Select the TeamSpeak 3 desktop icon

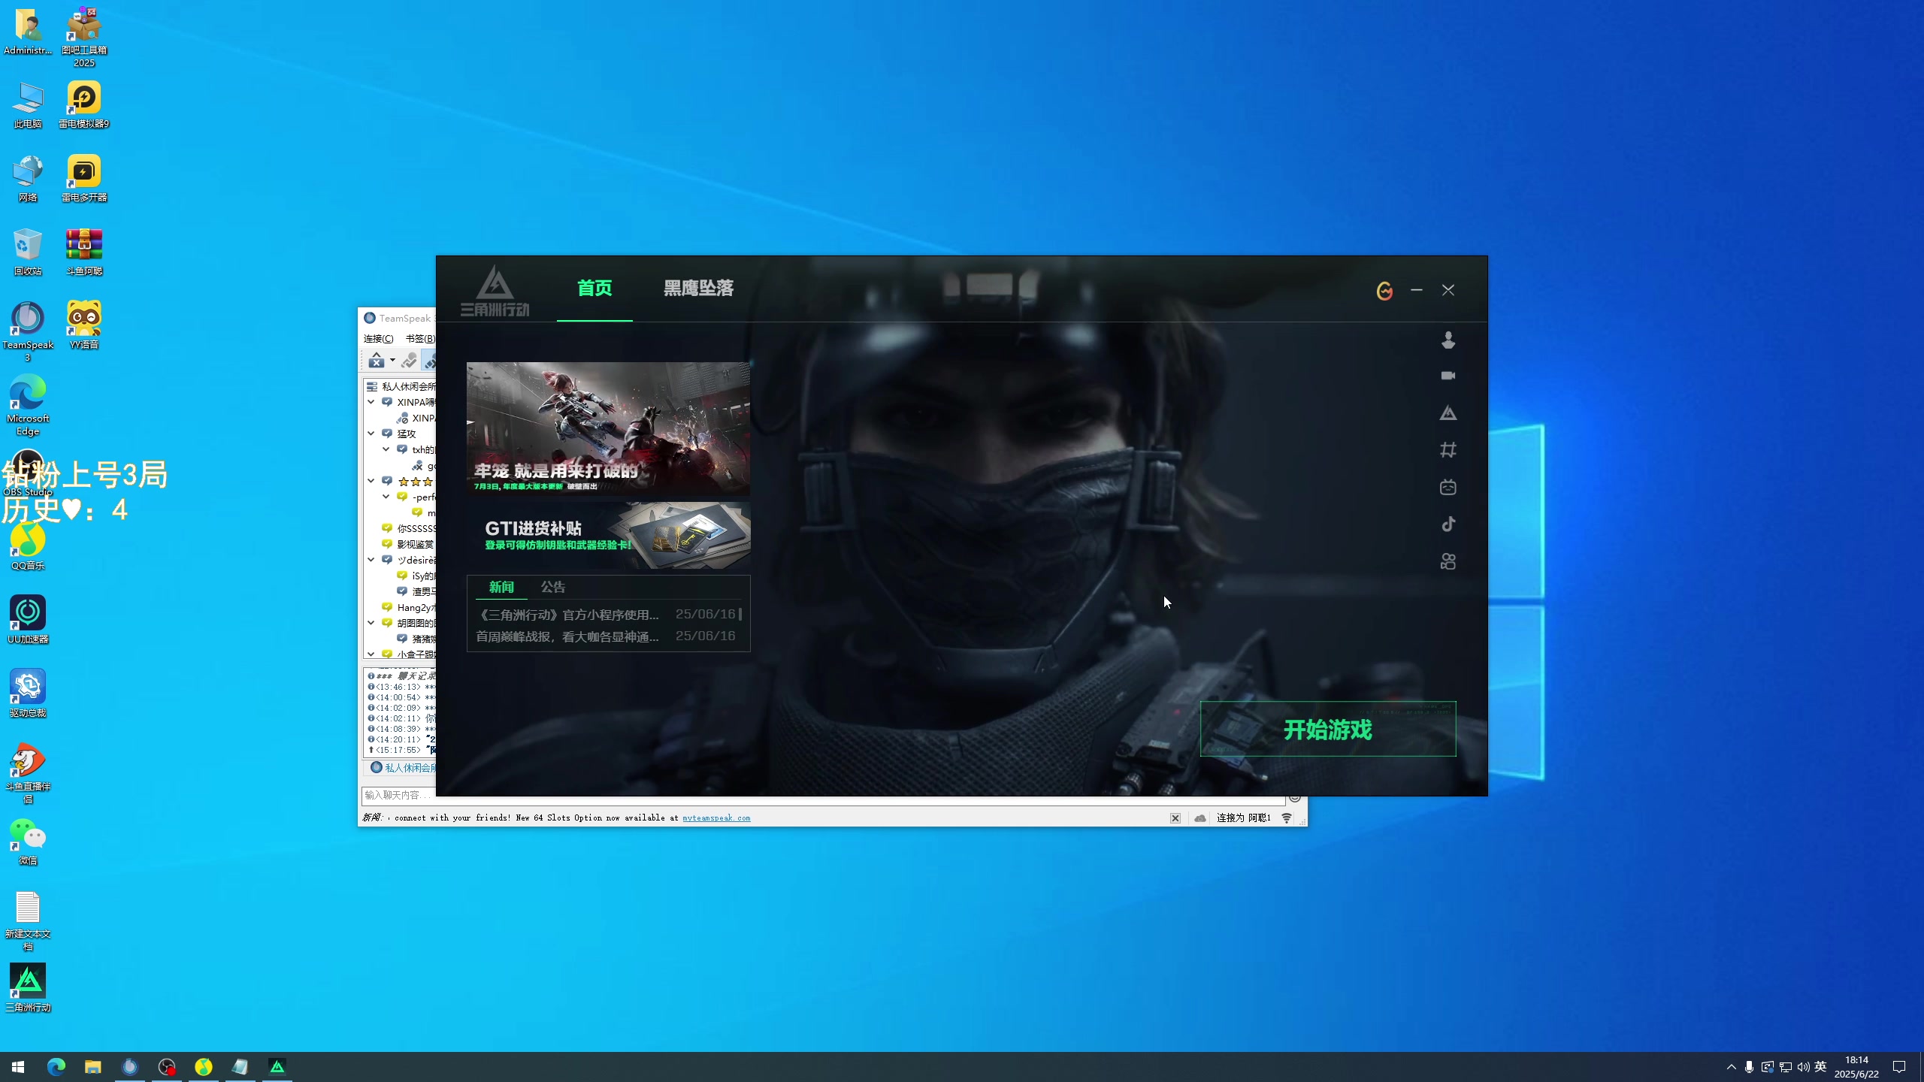click(28, 332)
